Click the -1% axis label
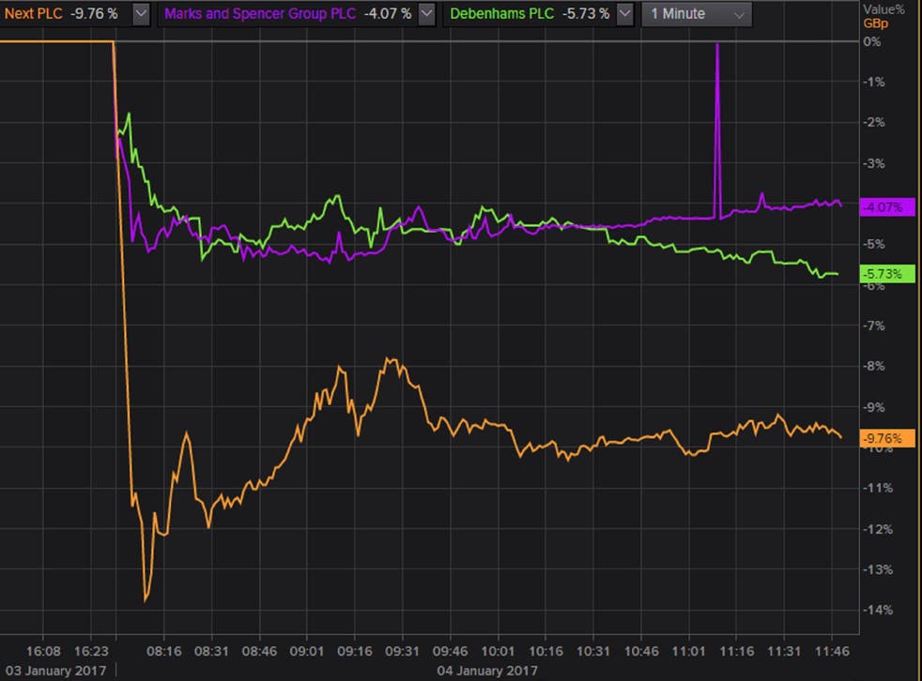 [873, 82]
